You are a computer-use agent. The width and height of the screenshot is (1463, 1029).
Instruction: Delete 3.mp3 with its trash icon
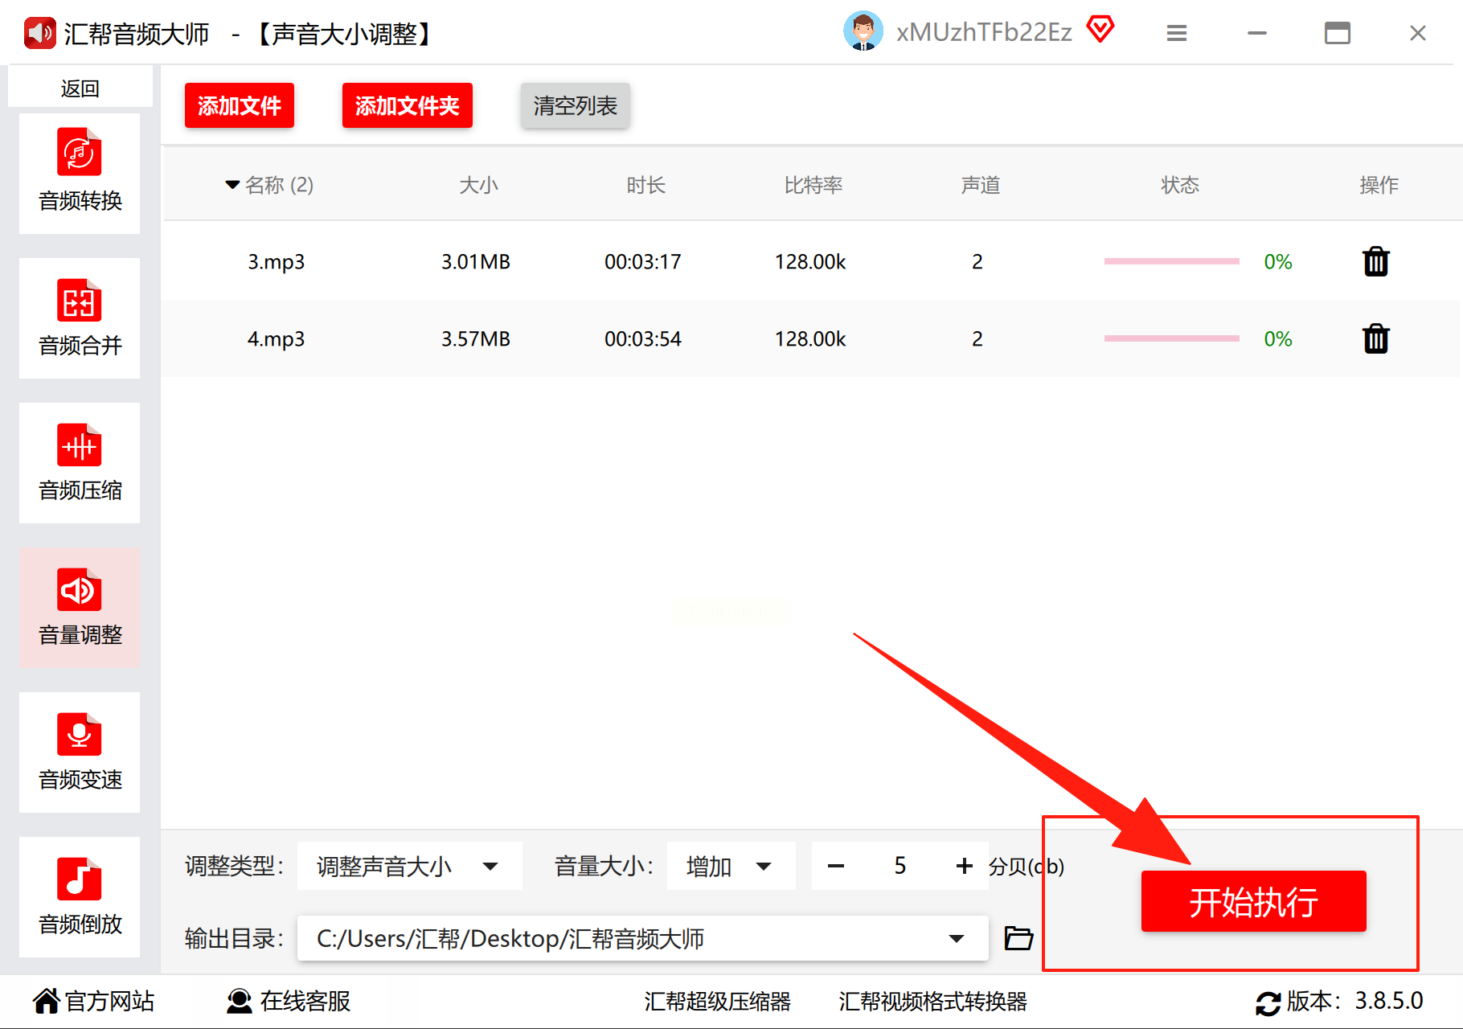(1376, 261)
